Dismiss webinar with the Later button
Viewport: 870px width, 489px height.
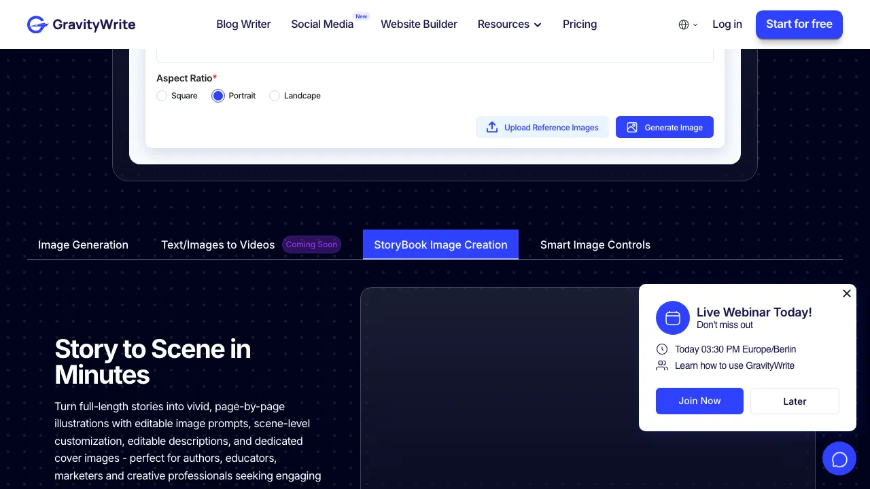point(795,401)
